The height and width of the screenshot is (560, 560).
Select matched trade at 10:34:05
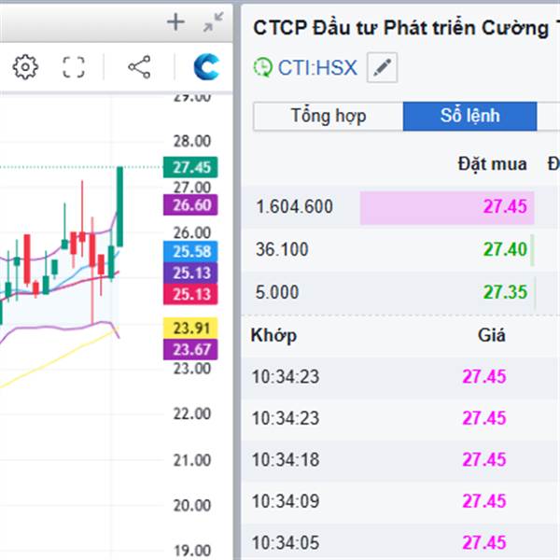(400, 542)
